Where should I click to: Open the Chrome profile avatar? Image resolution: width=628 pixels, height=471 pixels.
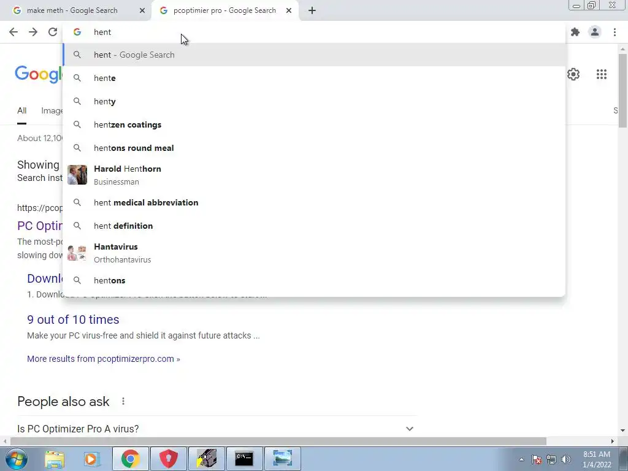(595, 32)
